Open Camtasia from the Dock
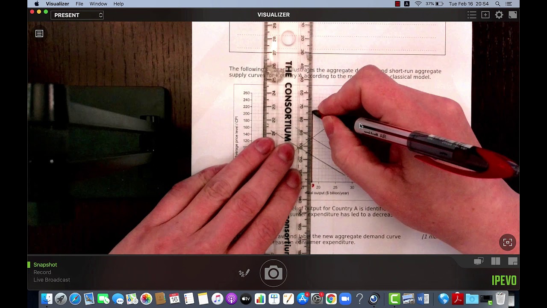This screenshot has height=308, width=547. click(x=394, y=299)
